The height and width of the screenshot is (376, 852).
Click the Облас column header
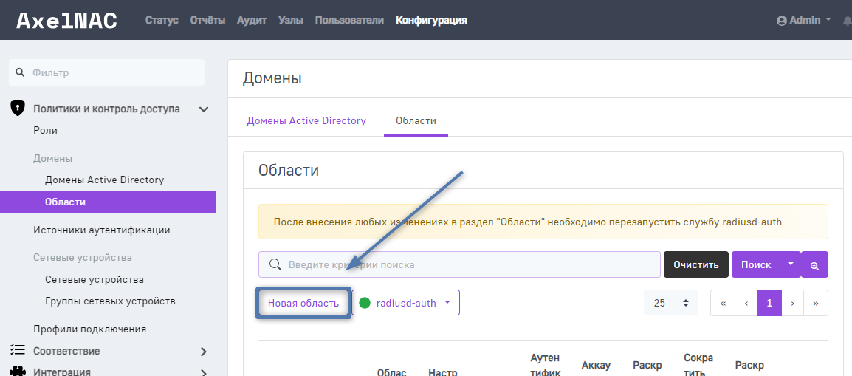click(392, 373)
